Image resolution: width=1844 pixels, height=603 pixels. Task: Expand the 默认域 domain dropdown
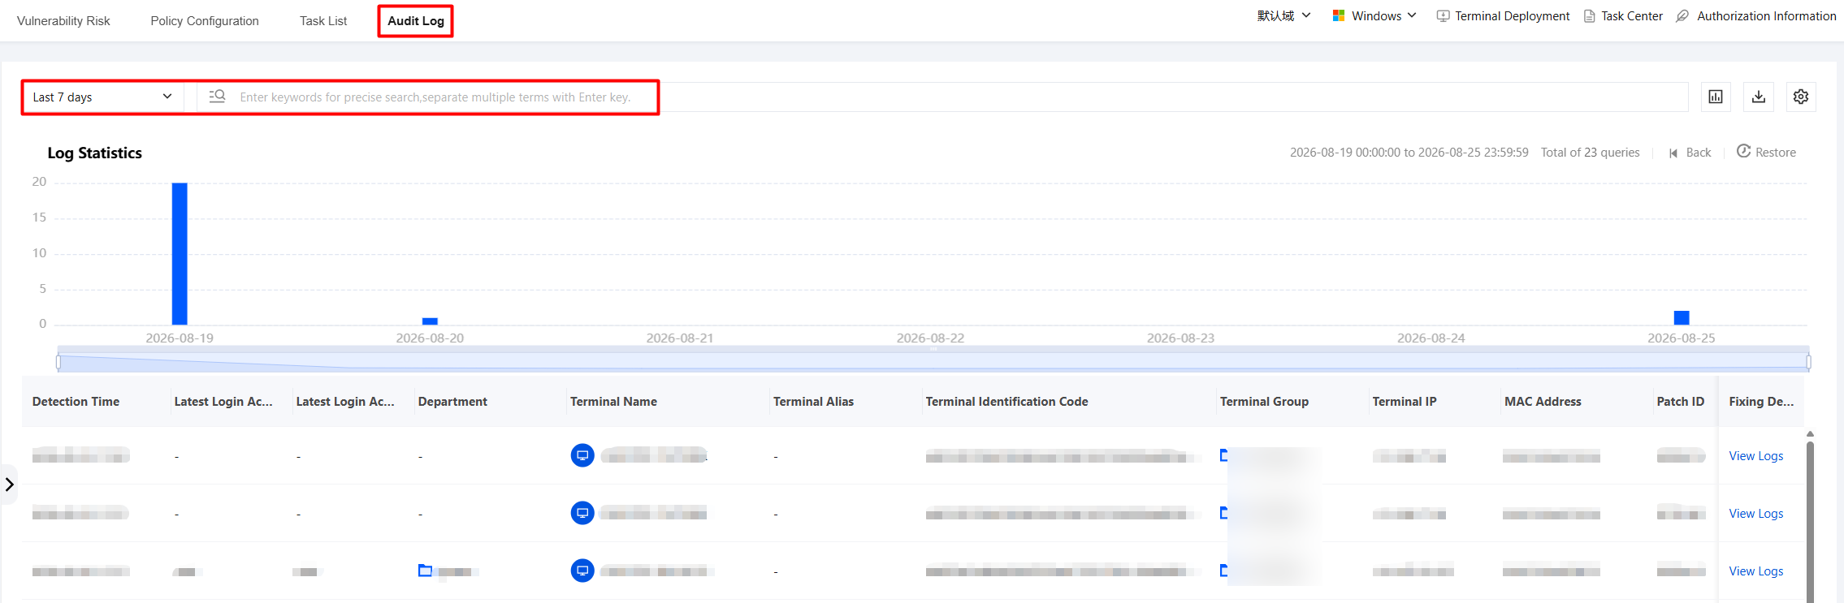tap(1283, 15)
